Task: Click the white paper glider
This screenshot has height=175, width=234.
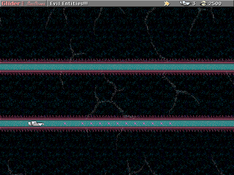Action: pyautogui.click(x=36, y=124)
